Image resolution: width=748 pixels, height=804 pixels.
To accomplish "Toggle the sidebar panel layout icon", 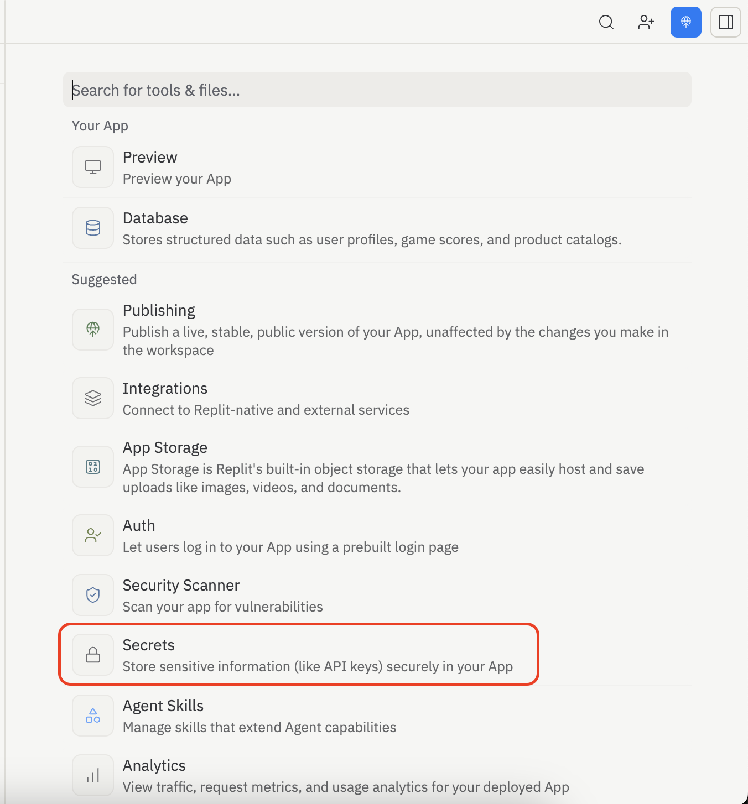I will click(x=725, y=22).
